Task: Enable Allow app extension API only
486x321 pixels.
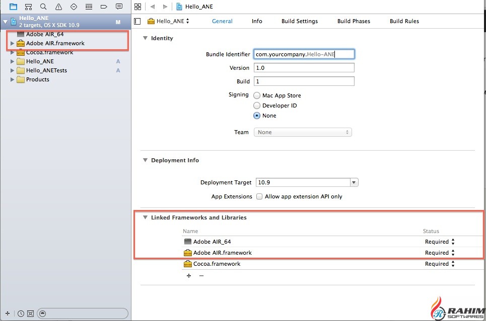Action: [259, 196]
